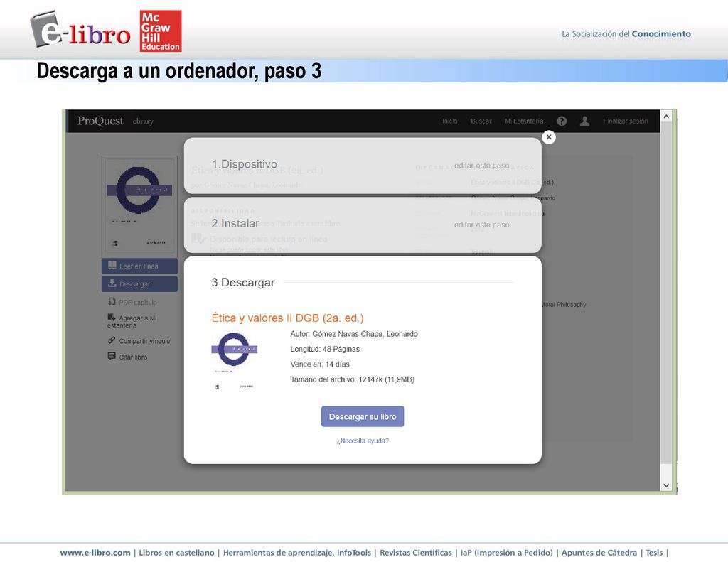Open Mi Estantería in the top navigation
This screenshot has height=562, width=728.
tap(524, 121)
